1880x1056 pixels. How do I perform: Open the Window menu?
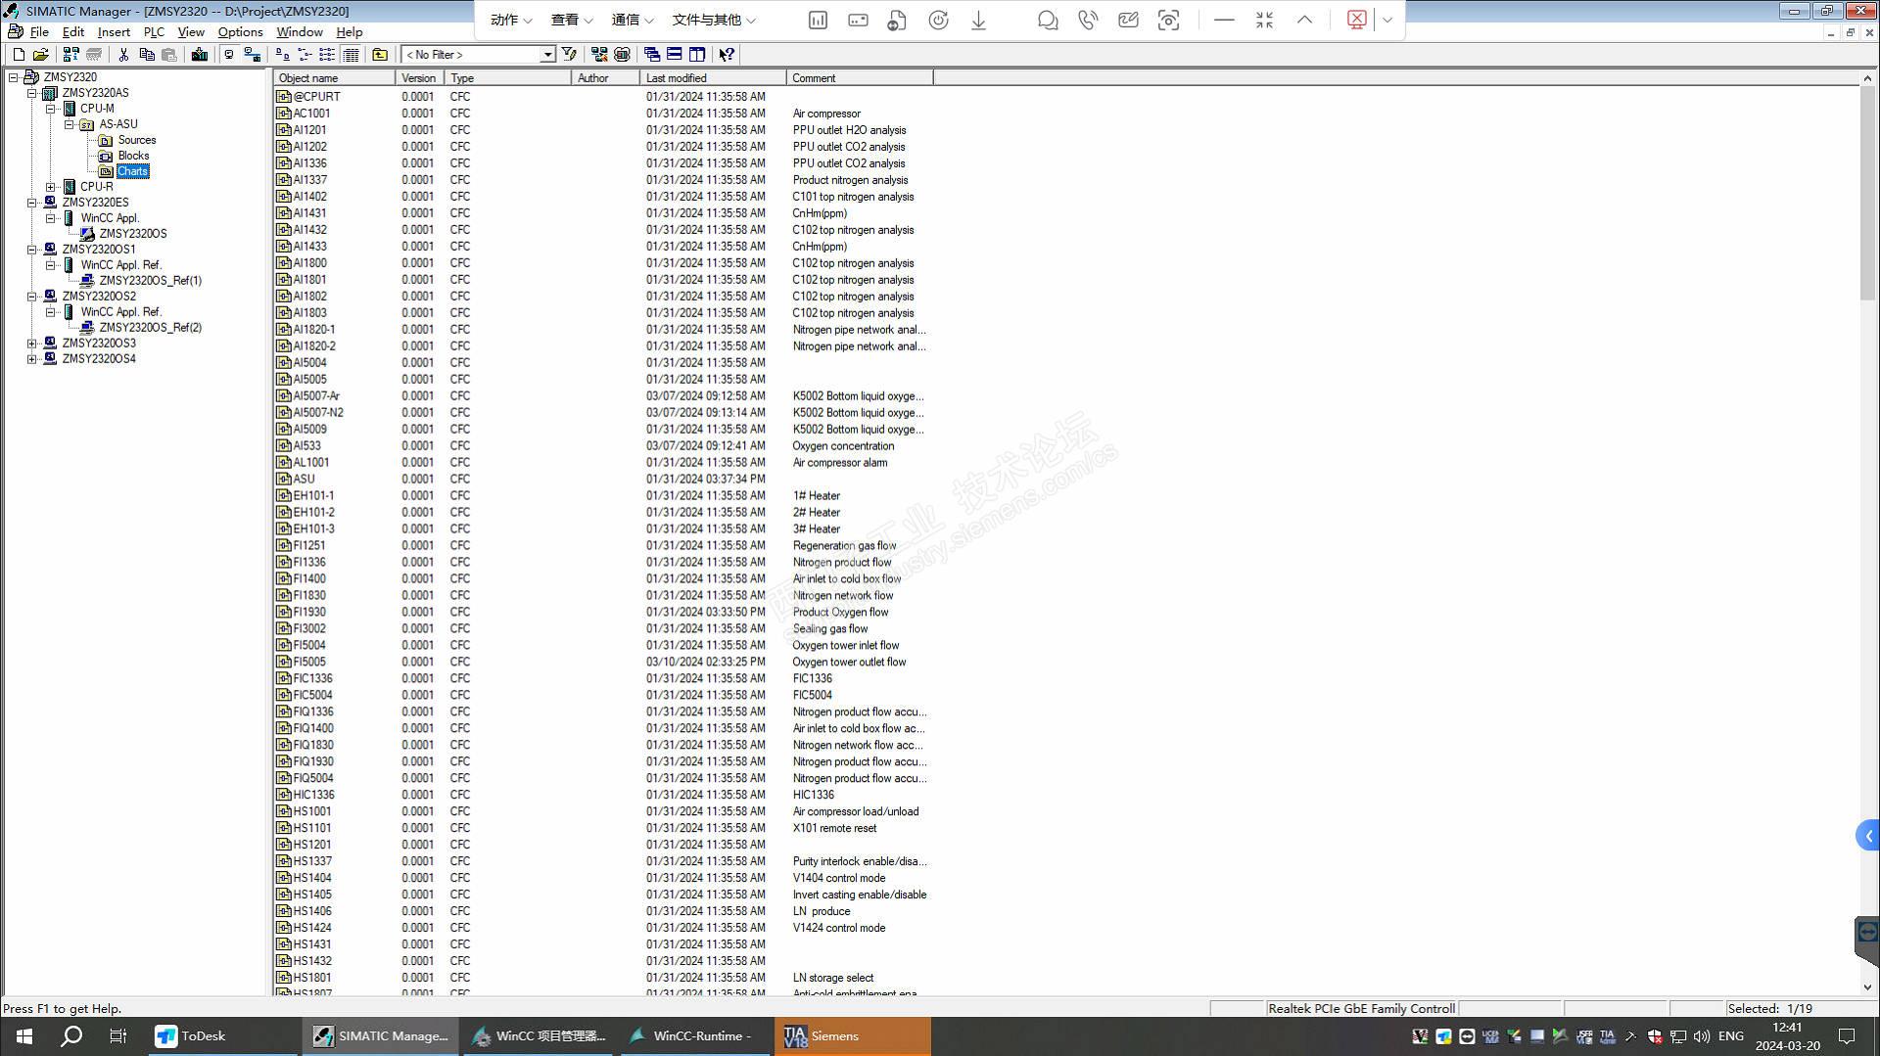coord(299,32)
